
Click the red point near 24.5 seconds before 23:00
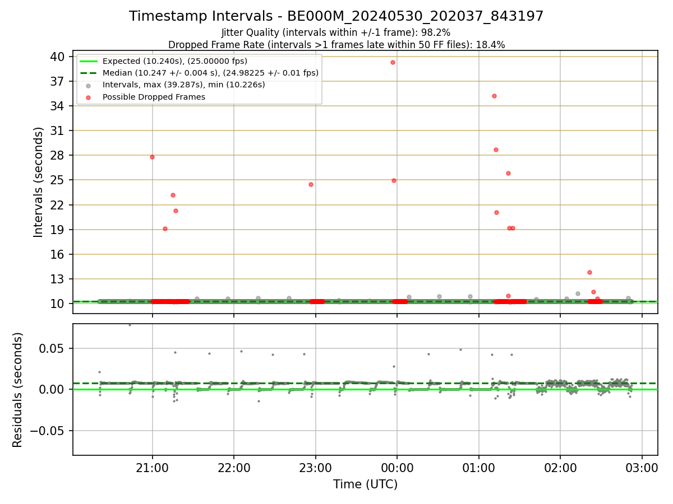[x=311, y=184]
